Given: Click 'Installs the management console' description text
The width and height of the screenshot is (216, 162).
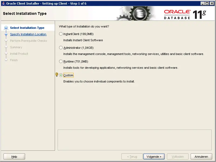Looking at the screenshot, I should click(134, 54).
